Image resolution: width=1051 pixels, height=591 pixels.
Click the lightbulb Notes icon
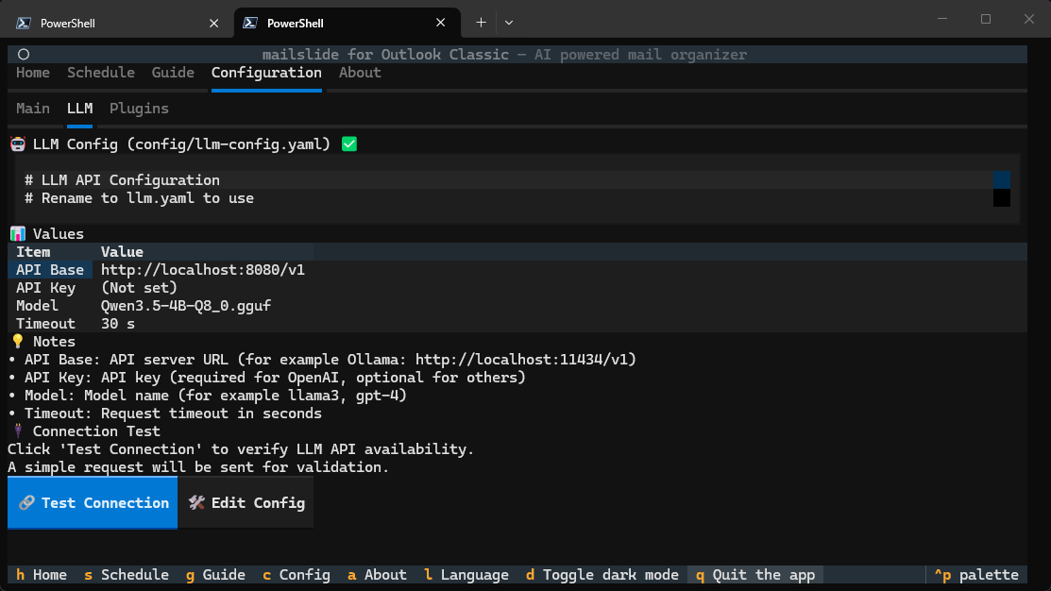[x=17, y=342]
